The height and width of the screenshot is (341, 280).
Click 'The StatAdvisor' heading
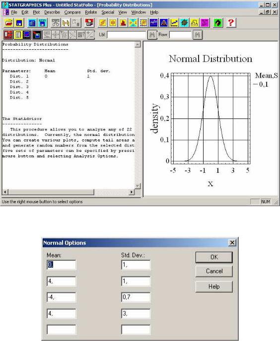tap(22, 119)
